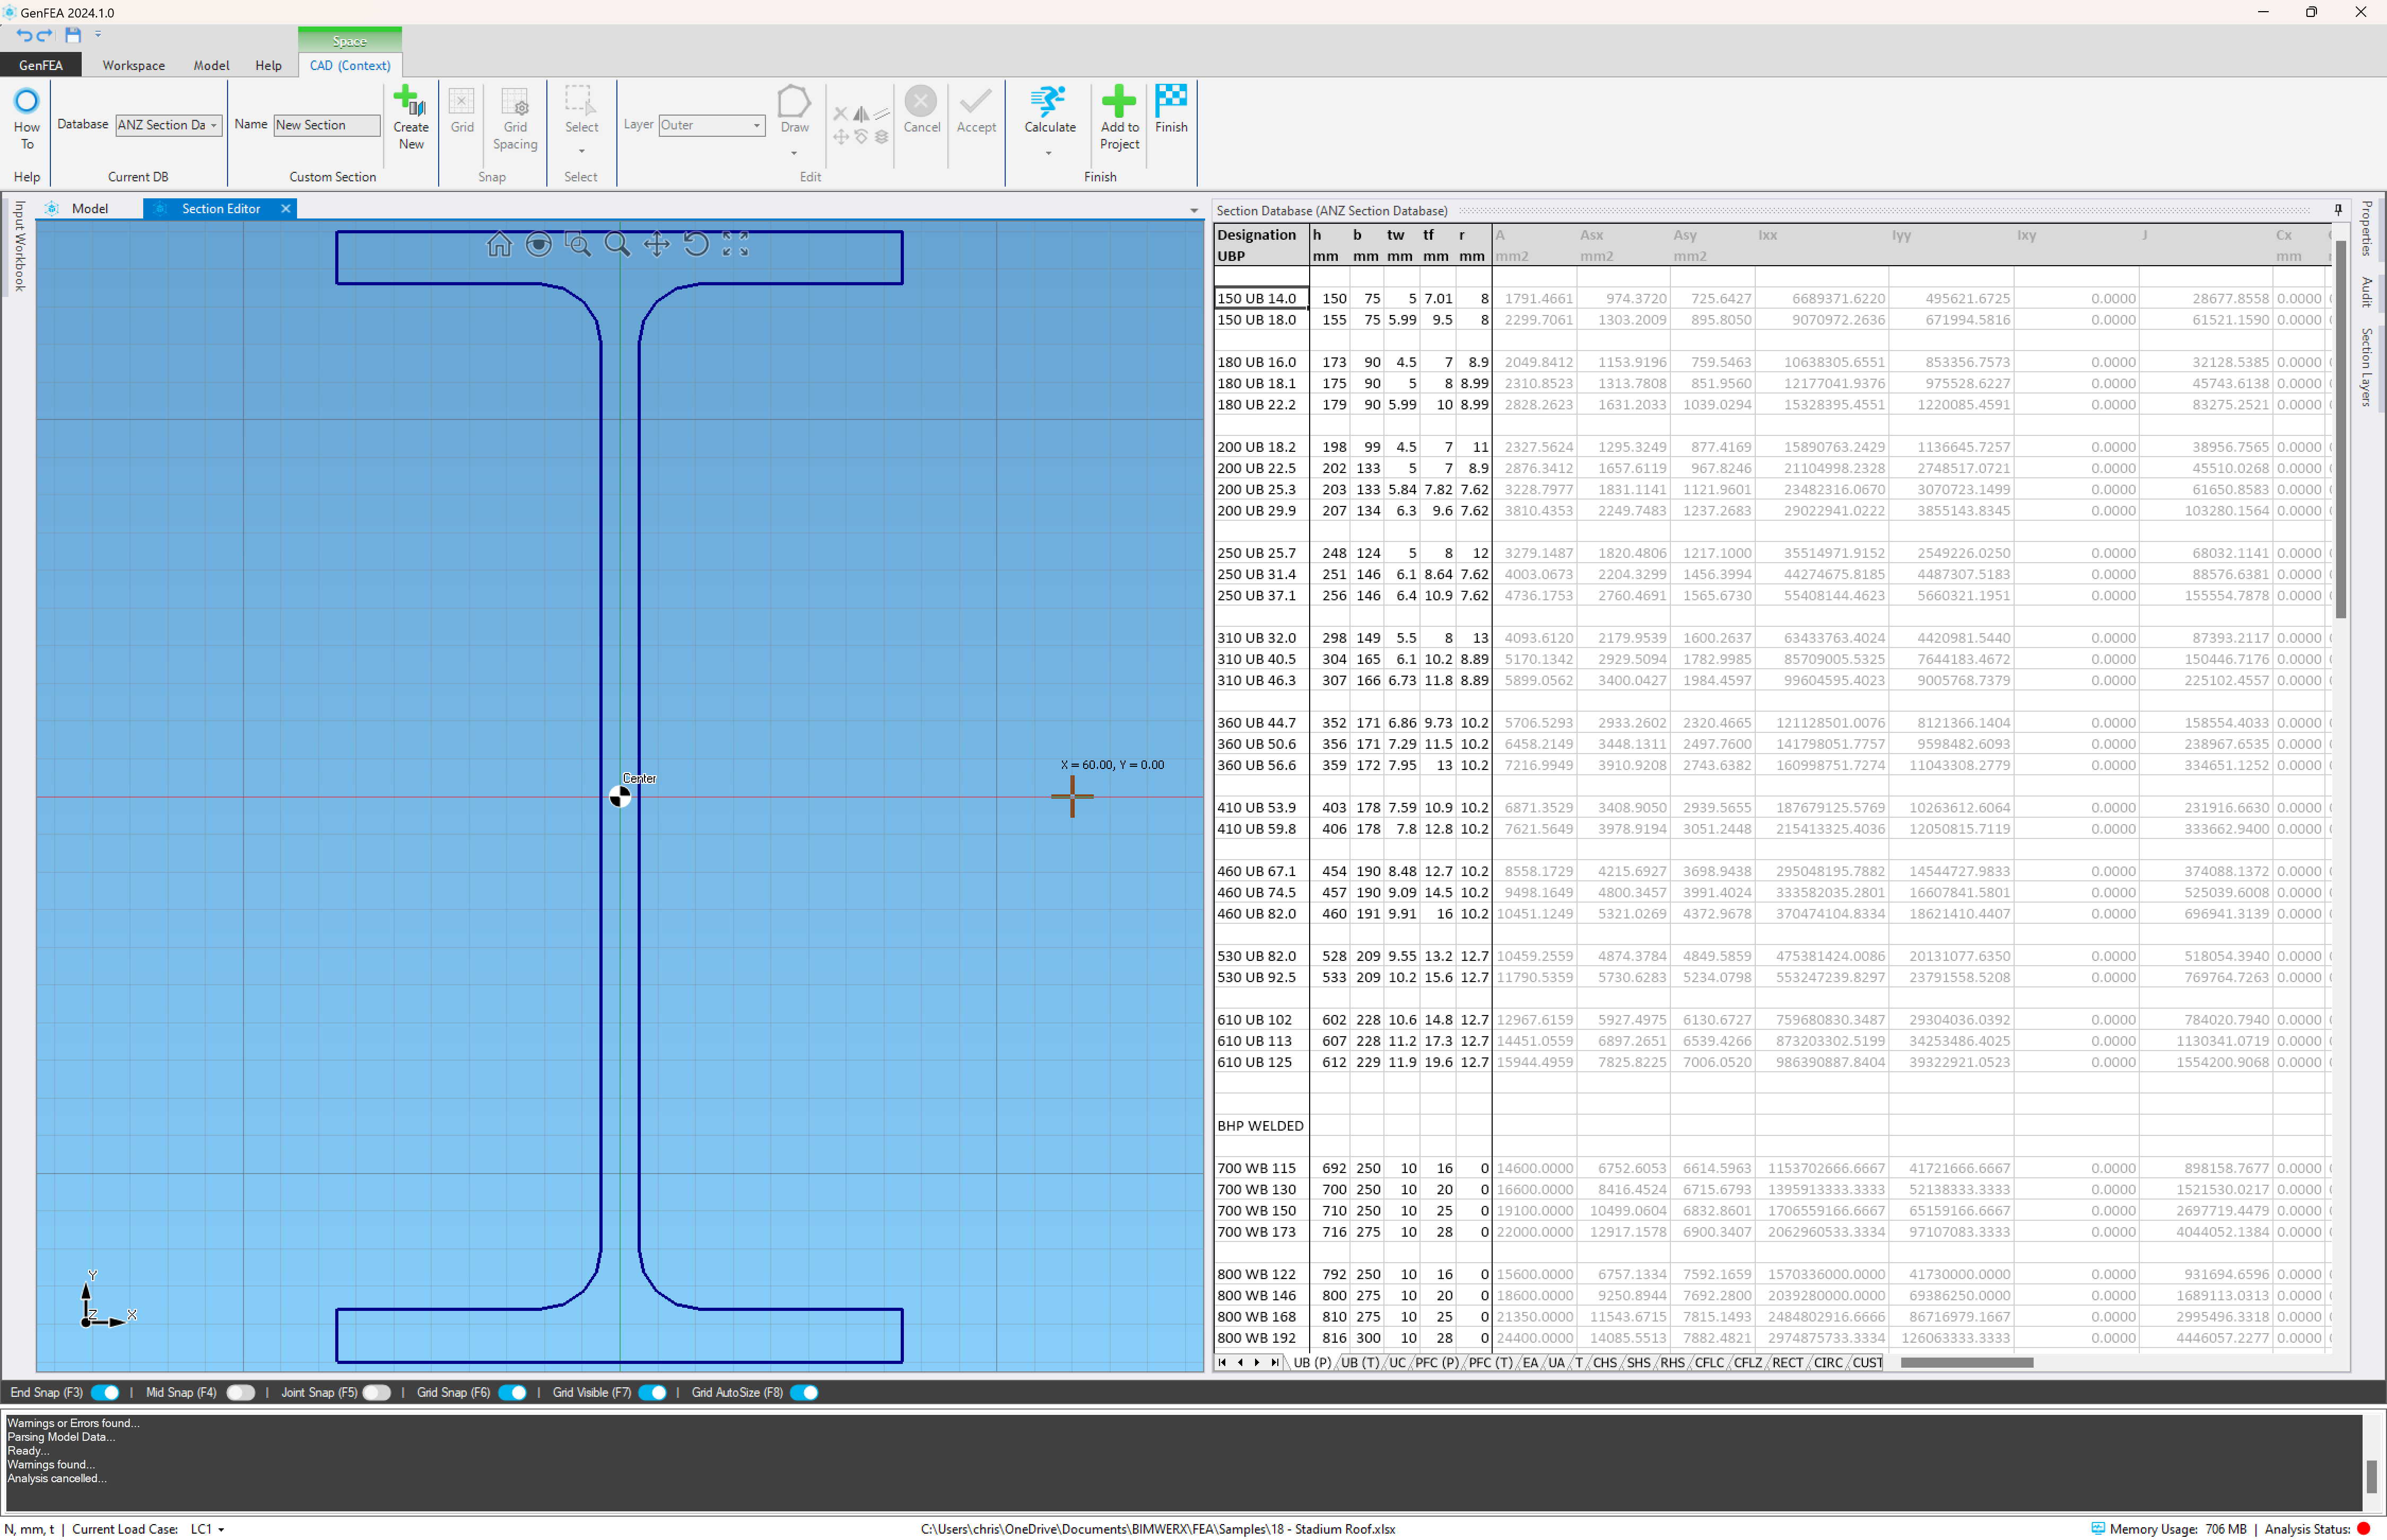Image resolution: width=2387 pixels, height=1540 pixels.
Task: Toggle Mid Snap off
Action: point(240,1392)
